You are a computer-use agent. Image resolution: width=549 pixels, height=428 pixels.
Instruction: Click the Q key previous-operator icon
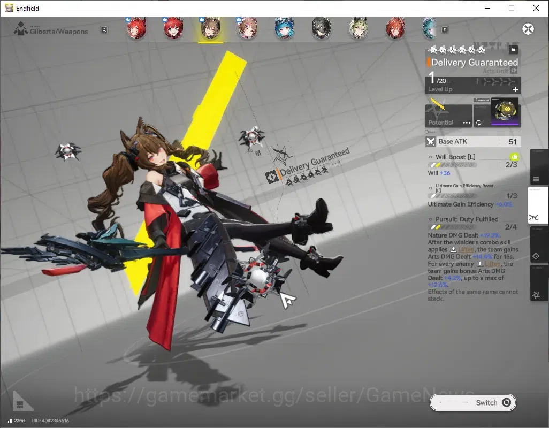(104, 30)
